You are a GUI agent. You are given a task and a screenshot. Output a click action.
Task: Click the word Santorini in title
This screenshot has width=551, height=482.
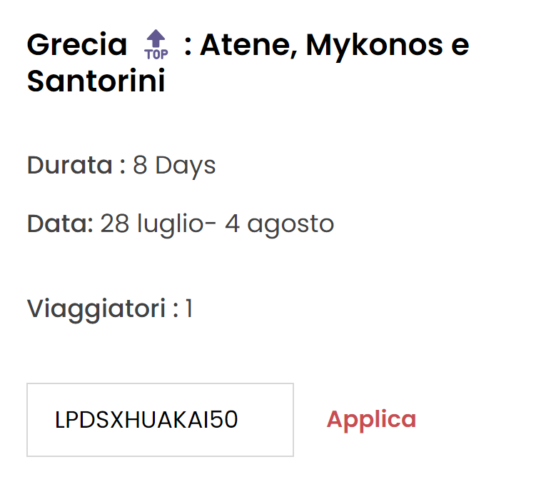pyautogui.click(x=96, y=81)
